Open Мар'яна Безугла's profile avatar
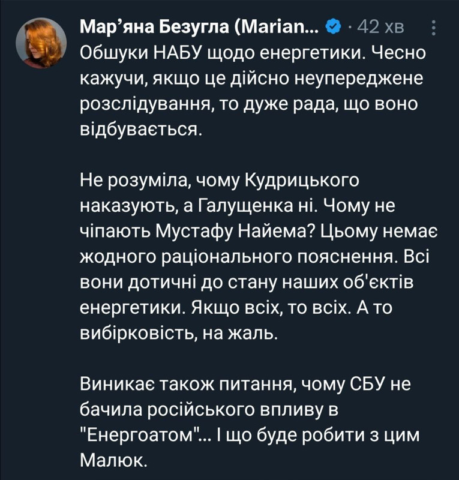The image size is (459, 480). [x=41, y=43]
